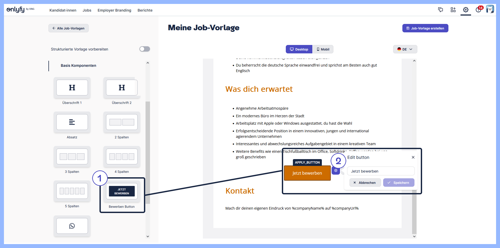Click the 'Jetzt bewerben' text input field

coord(381,171)
